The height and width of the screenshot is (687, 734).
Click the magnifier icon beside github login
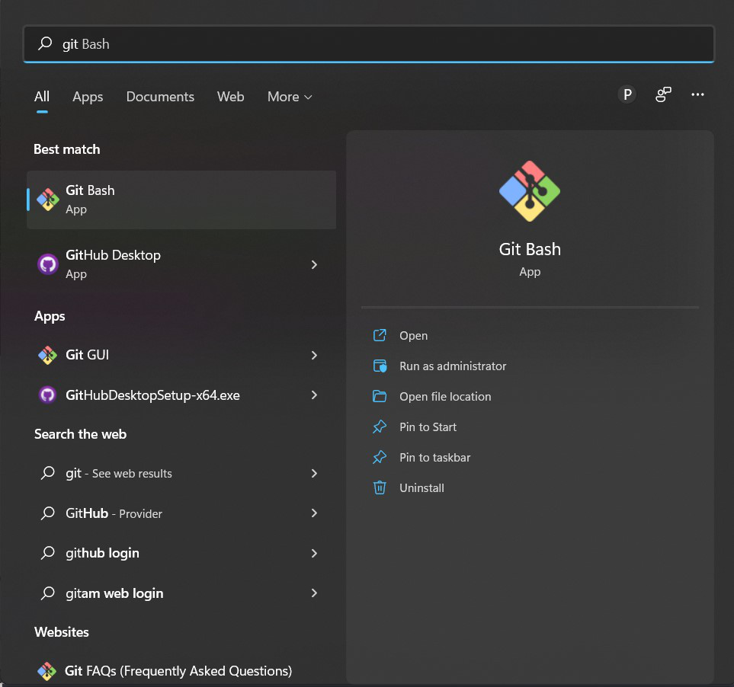(x=48, y=553)
